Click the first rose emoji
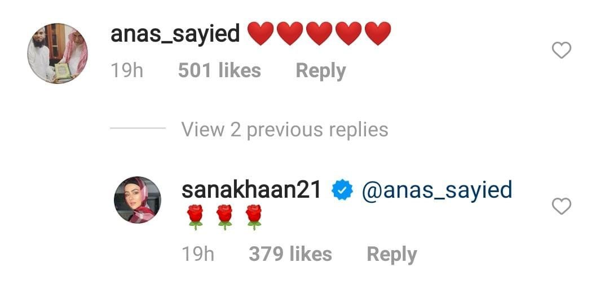Screen dimensions: 609x289 point(195,217)
